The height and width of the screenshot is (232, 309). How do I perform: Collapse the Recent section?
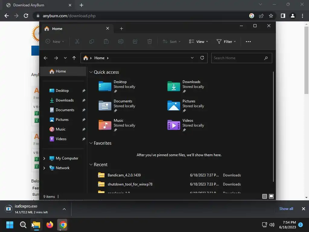(x=91, y=165)
